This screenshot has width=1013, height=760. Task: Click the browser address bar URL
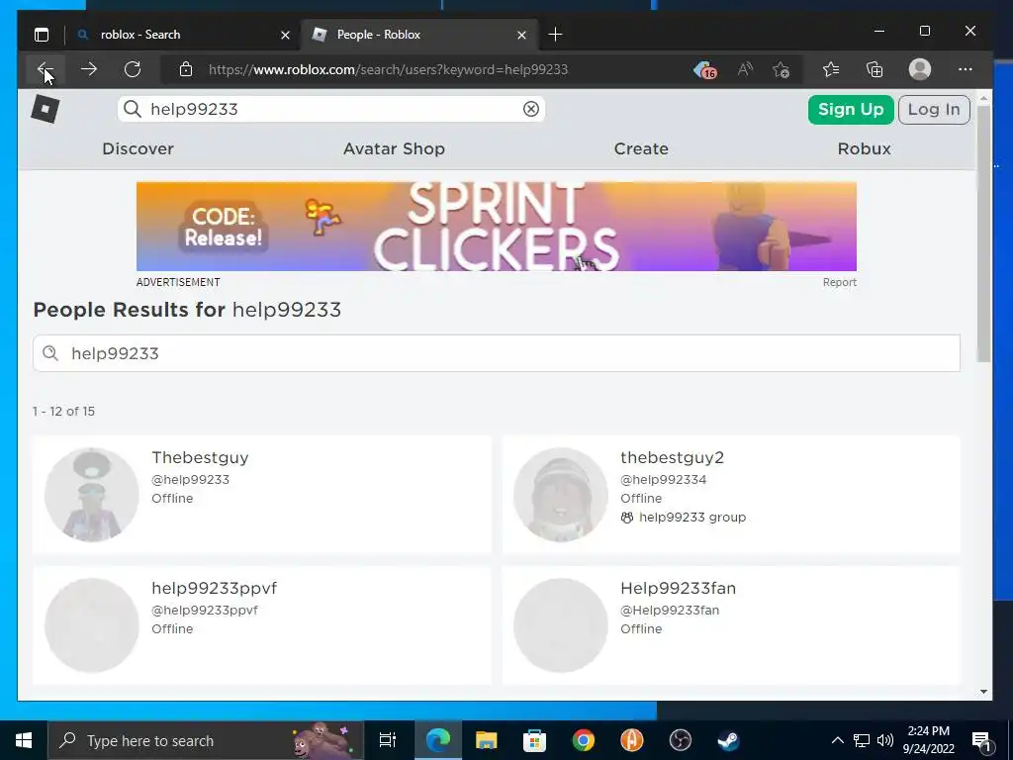388,70
